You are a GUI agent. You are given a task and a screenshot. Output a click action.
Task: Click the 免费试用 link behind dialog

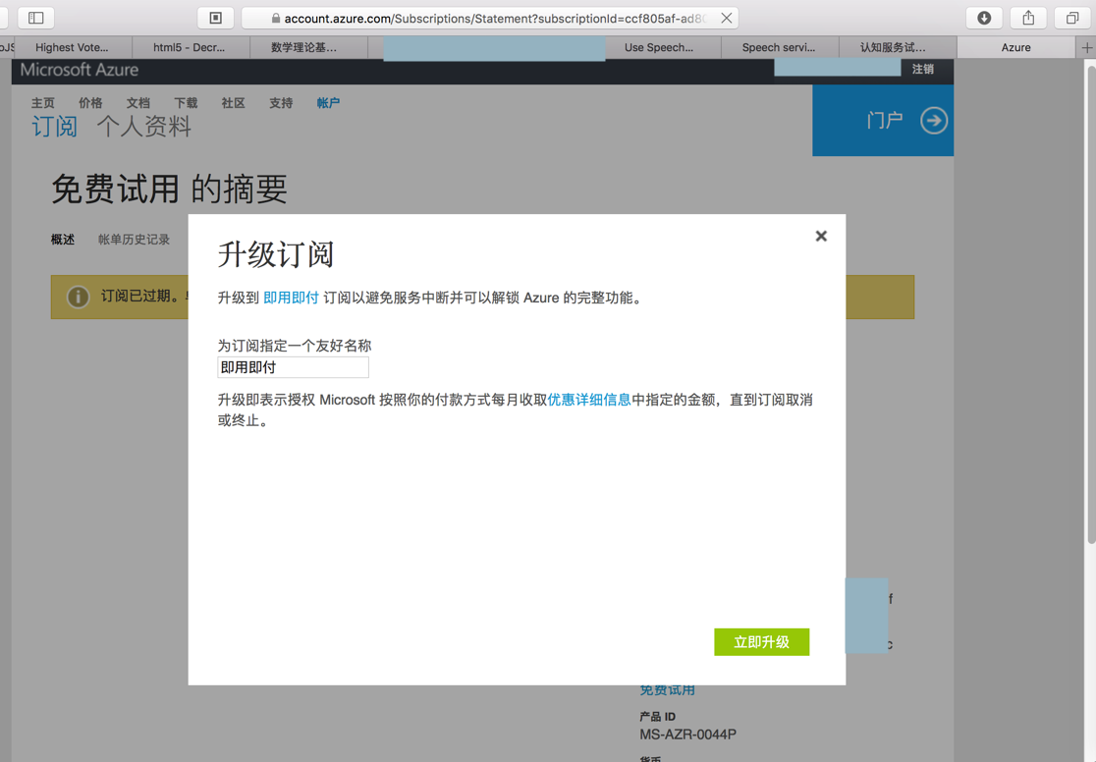(667, 690)
